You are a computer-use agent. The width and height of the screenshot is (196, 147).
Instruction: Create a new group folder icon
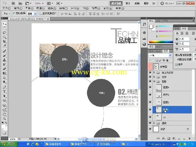pos(179,138)
